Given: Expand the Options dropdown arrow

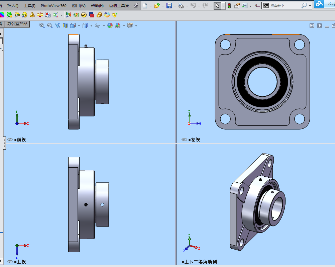Looking at the screenshot, I should [250, 6].
